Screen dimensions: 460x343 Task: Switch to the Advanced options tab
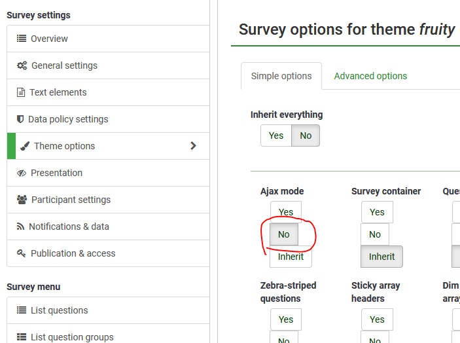point(370,76)
